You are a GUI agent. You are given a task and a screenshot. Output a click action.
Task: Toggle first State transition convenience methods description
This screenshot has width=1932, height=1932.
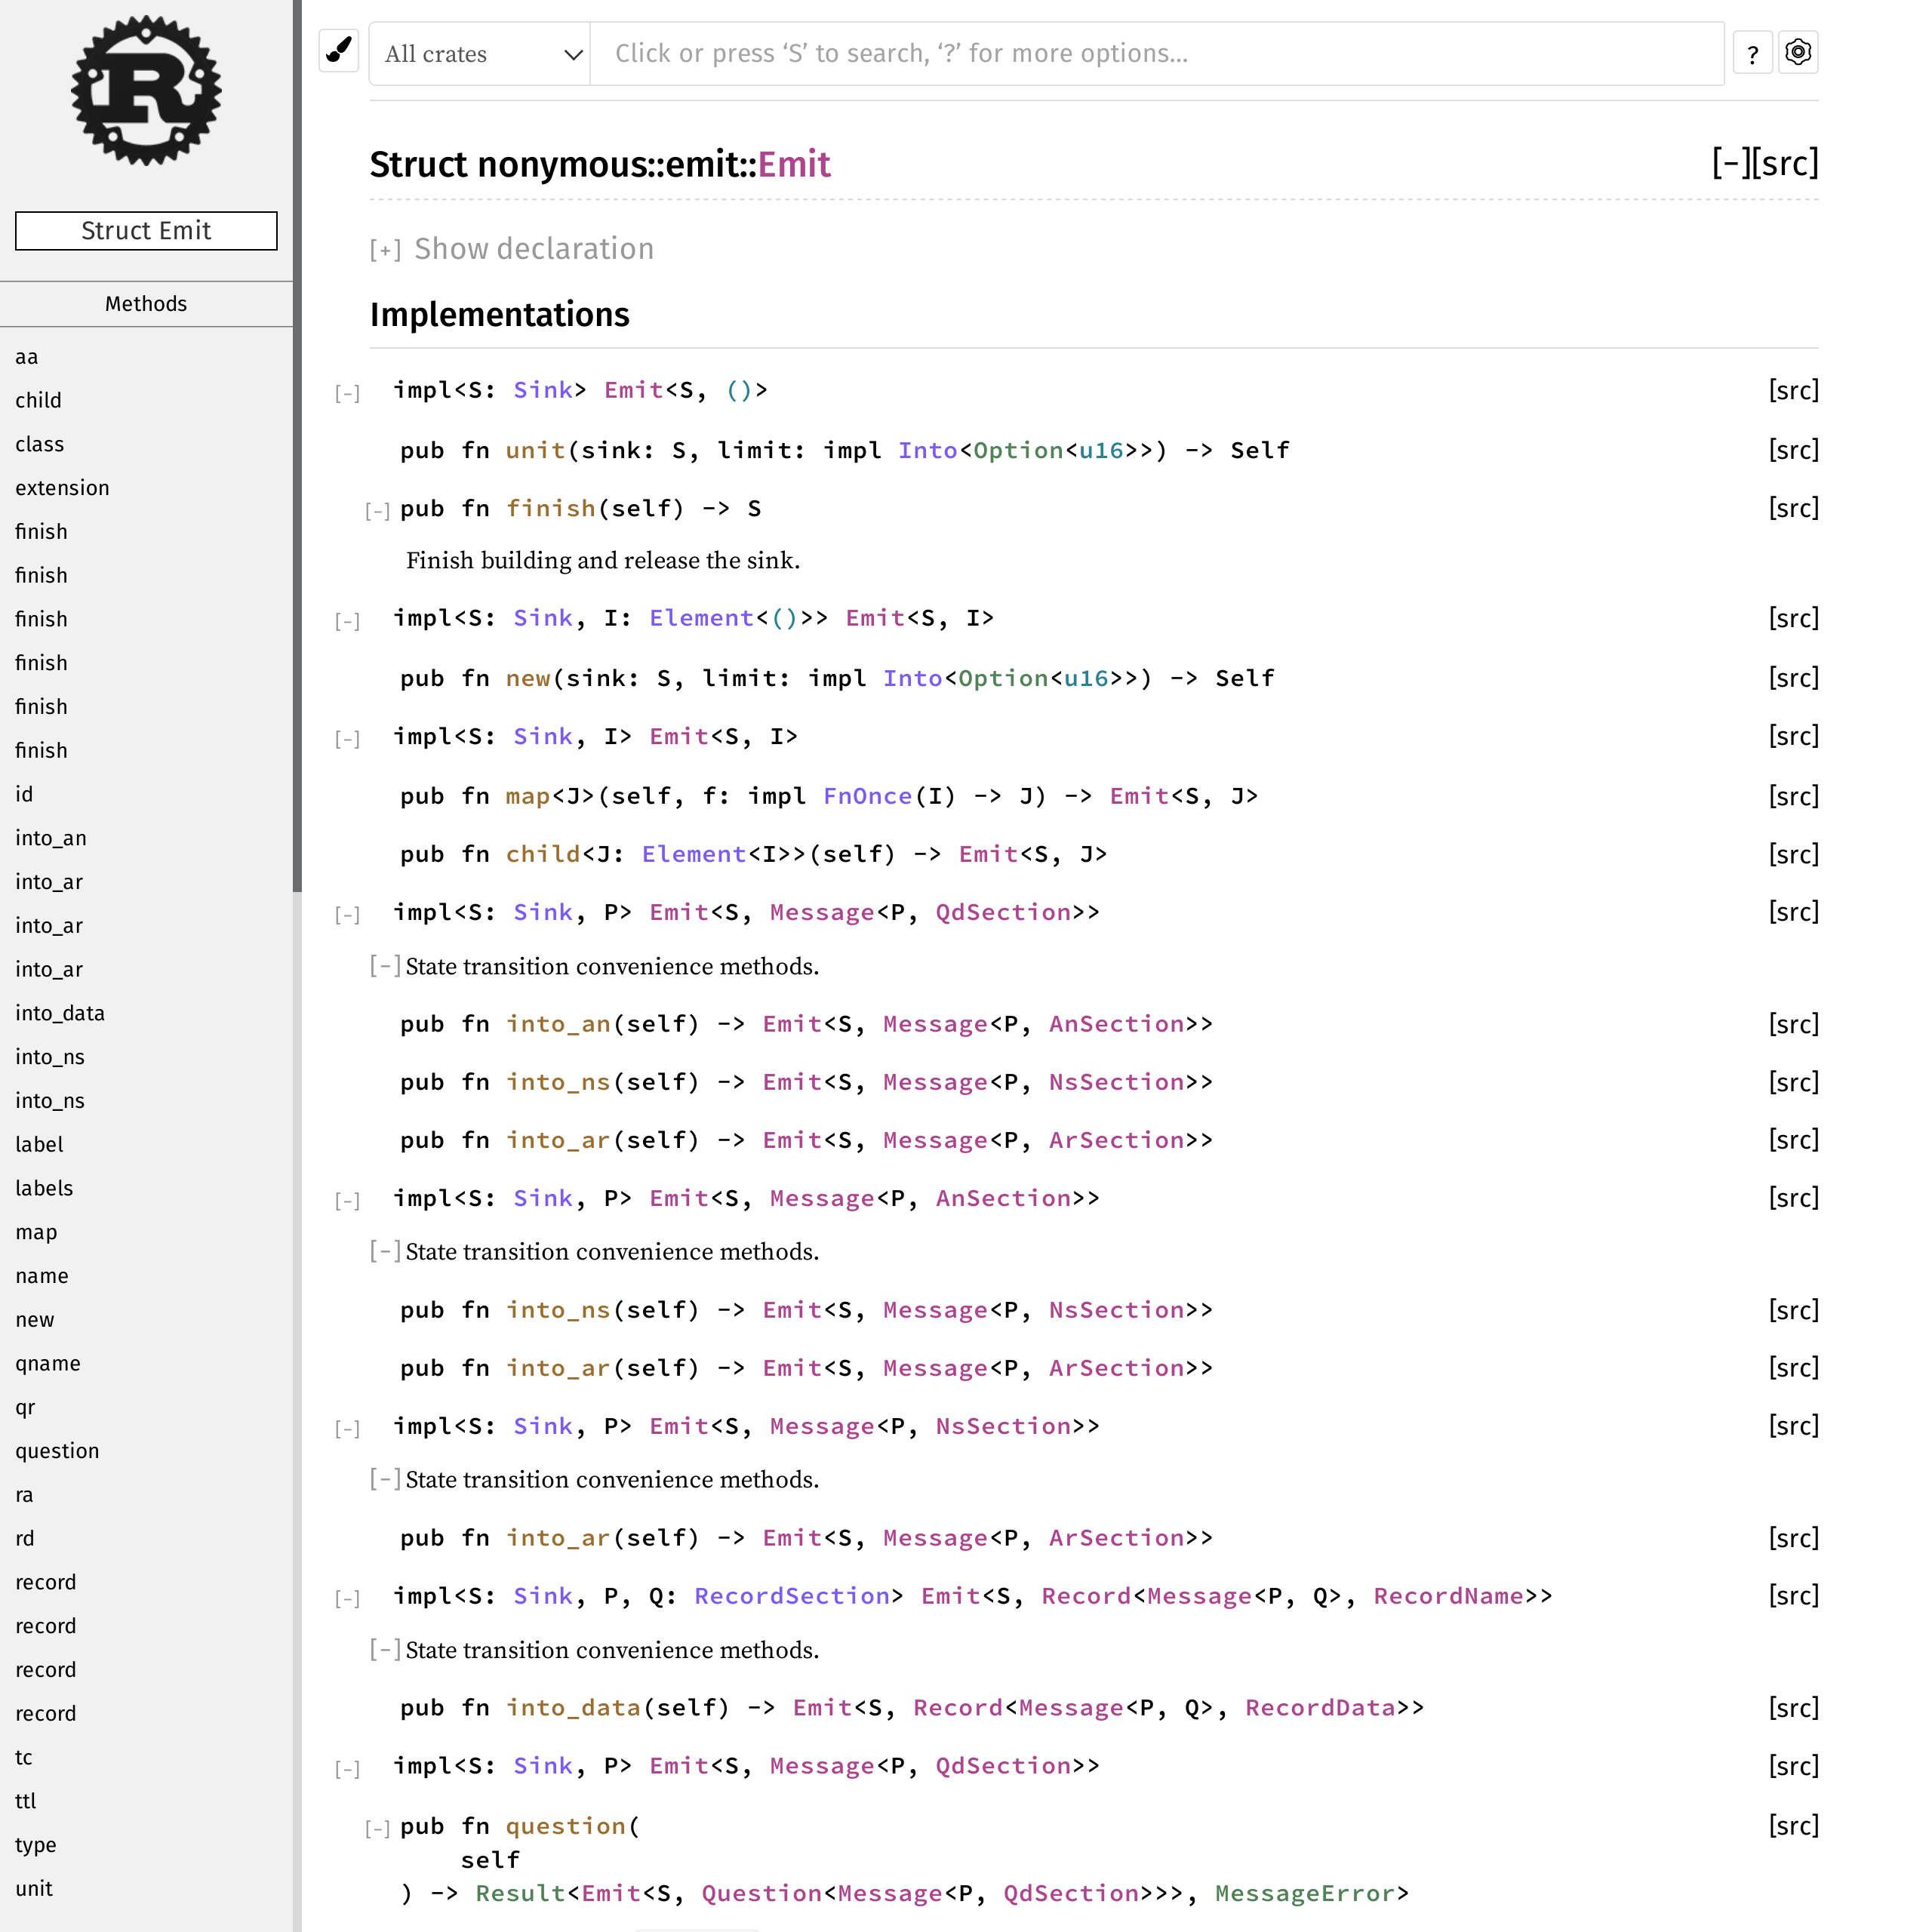pyautogui.click(x=385, y=966)
